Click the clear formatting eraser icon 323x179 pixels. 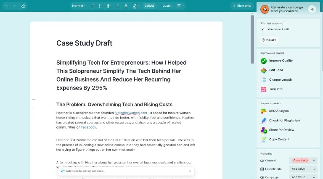point(23,6)
